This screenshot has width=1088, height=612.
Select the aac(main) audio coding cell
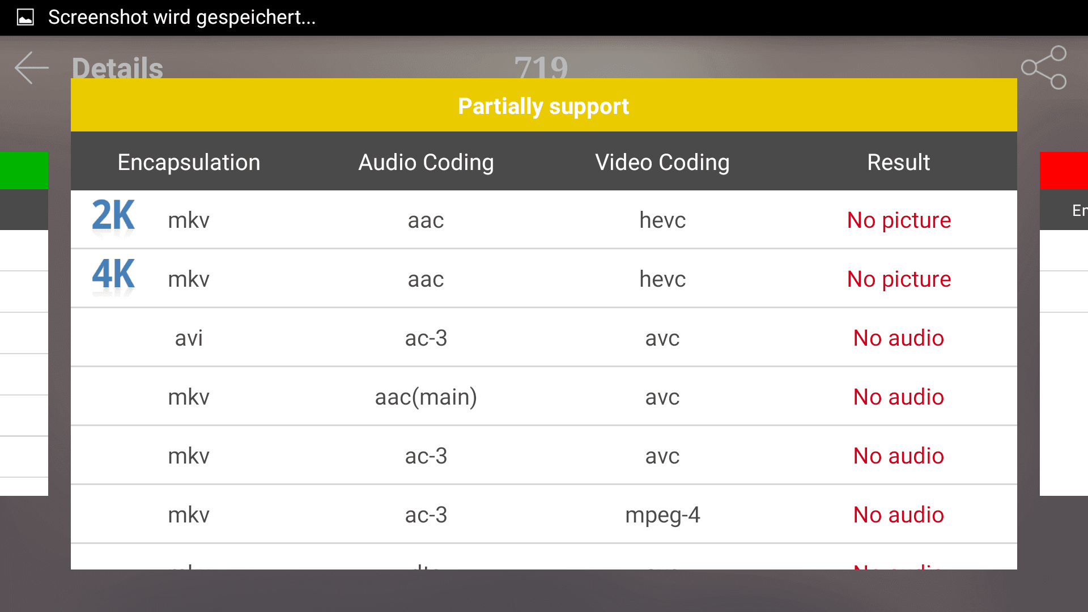pyautogui.click(x=426, y=397)
